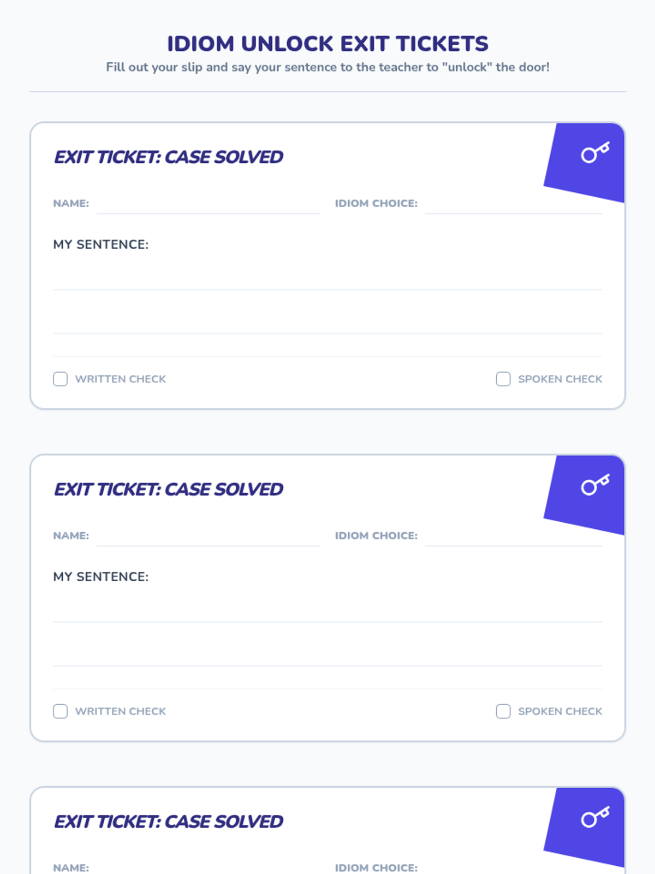Screen dimensions: 655x874
Task: Click Idiom Choice field on first ticket
Action: tap(513, 204)
